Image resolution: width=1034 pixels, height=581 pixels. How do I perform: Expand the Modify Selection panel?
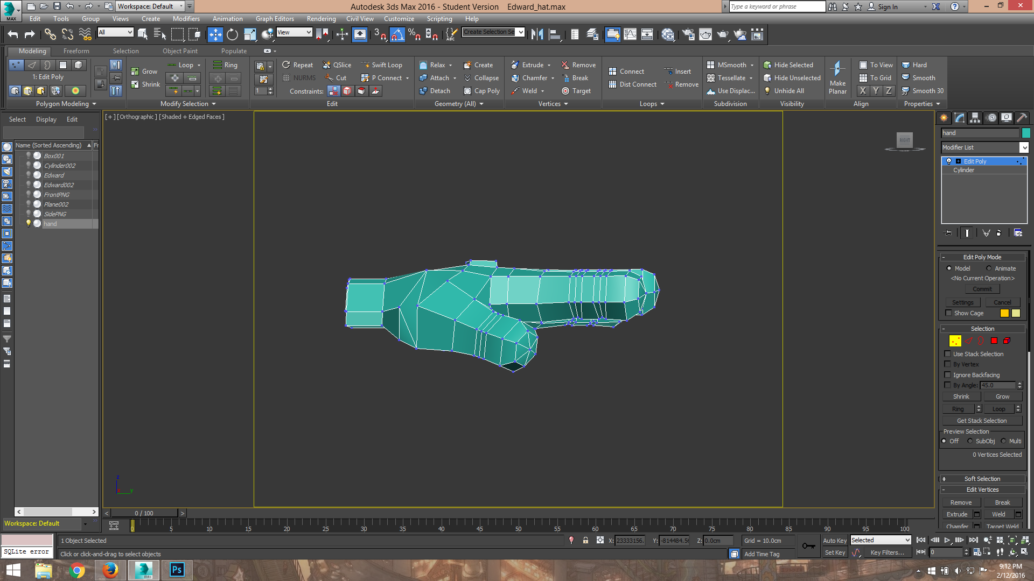click(x=188, y=104)
